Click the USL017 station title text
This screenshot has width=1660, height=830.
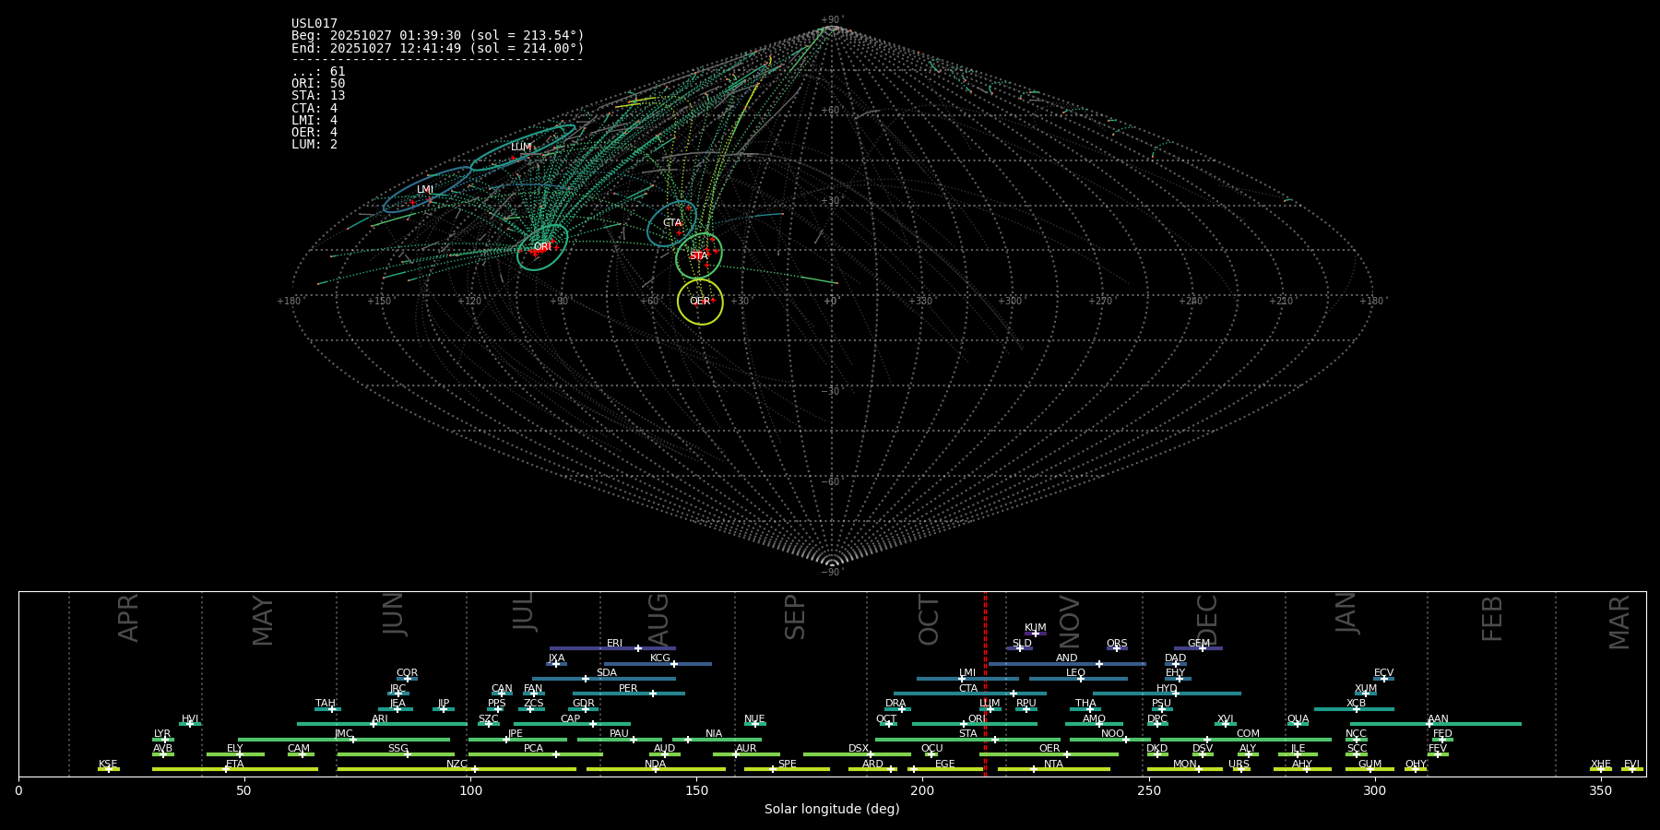tap(314, 24)
